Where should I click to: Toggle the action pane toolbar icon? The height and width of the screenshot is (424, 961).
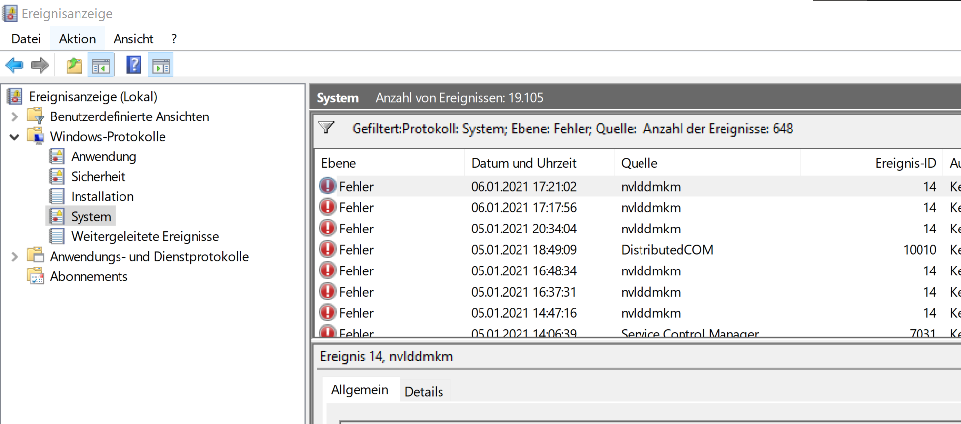click(160, 65)
